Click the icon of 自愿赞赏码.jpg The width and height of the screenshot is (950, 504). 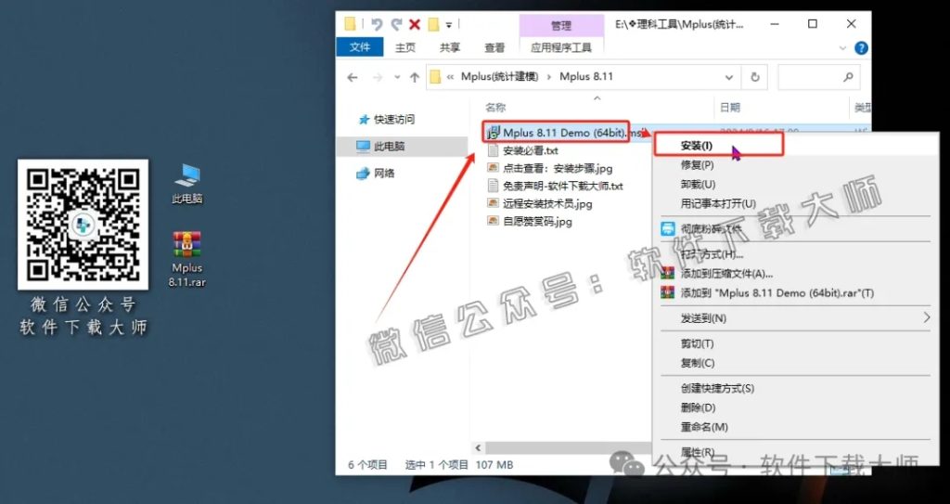pos(494,221)
